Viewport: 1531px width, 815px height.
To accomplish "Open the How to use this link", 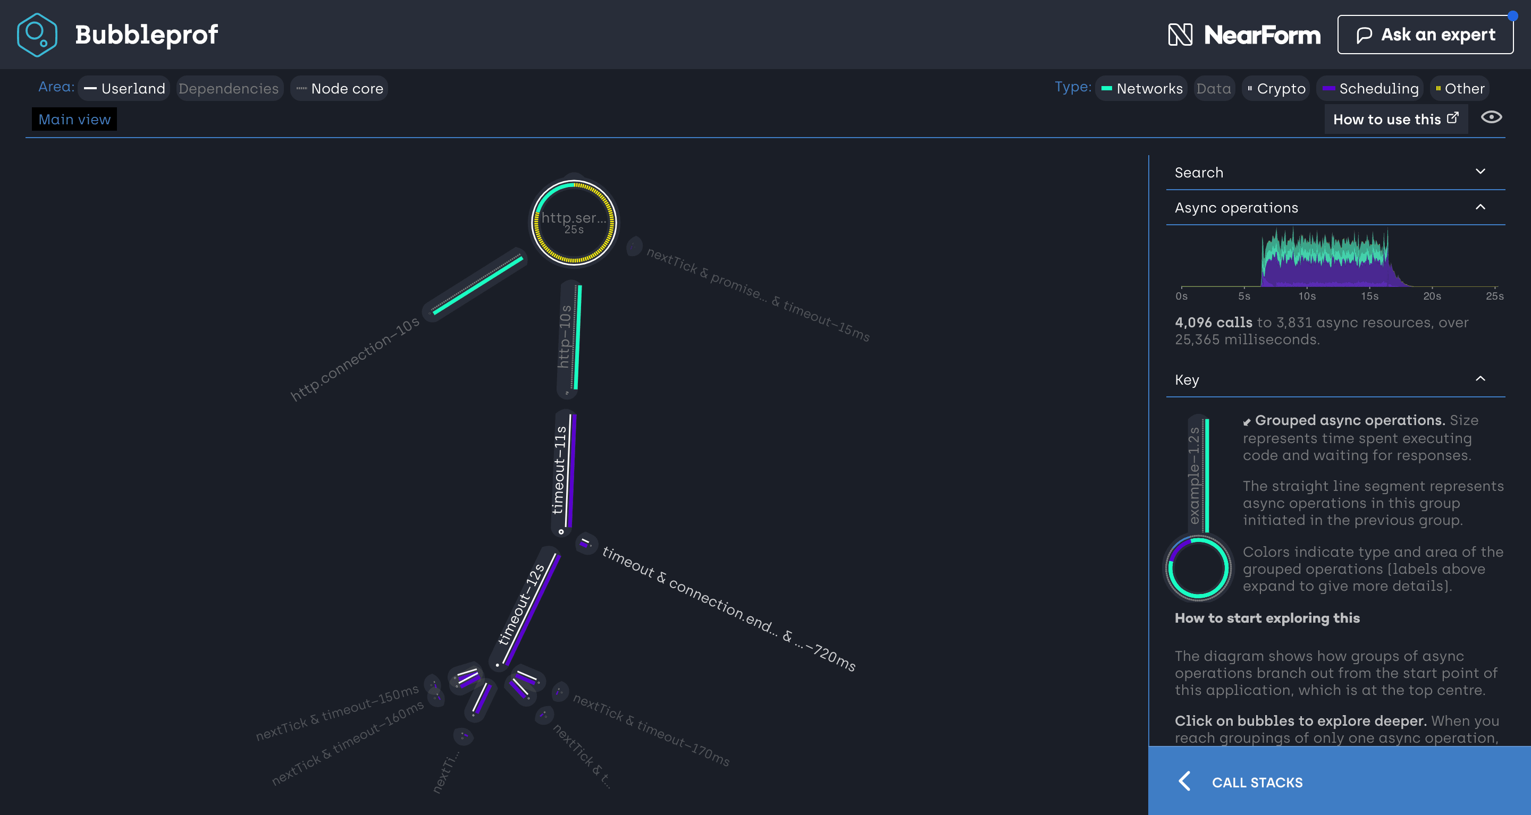I will 1387,119.
